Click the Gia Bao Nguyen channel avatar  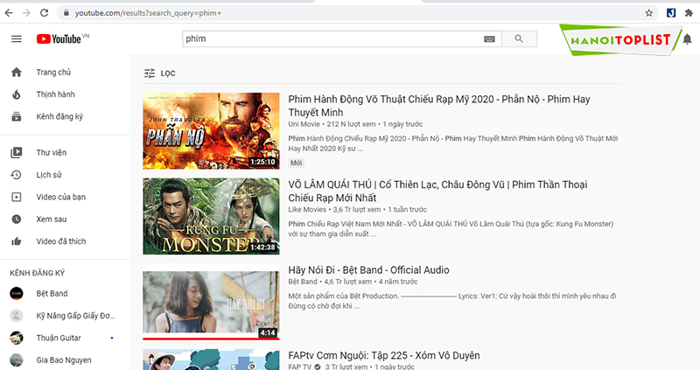(17, 360)
